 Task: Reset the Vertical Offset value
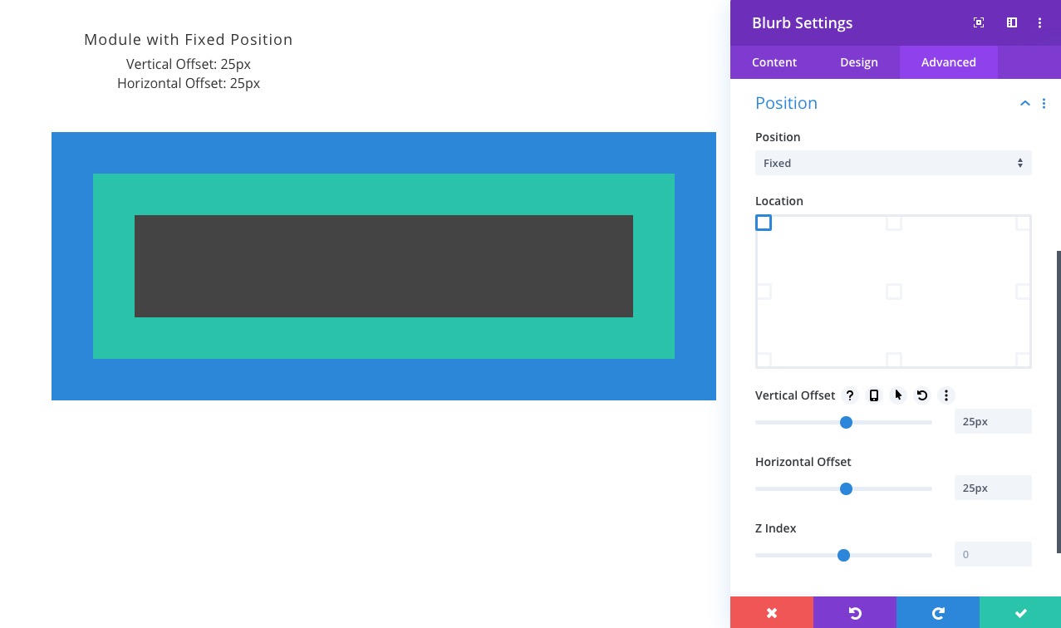pos(922,395)
